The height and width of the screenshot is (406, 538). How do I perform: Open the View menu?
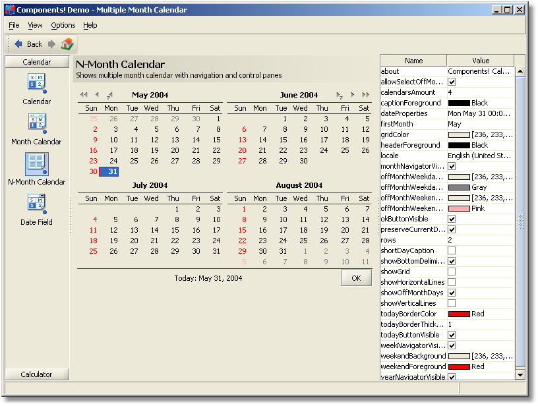(35, 25)
